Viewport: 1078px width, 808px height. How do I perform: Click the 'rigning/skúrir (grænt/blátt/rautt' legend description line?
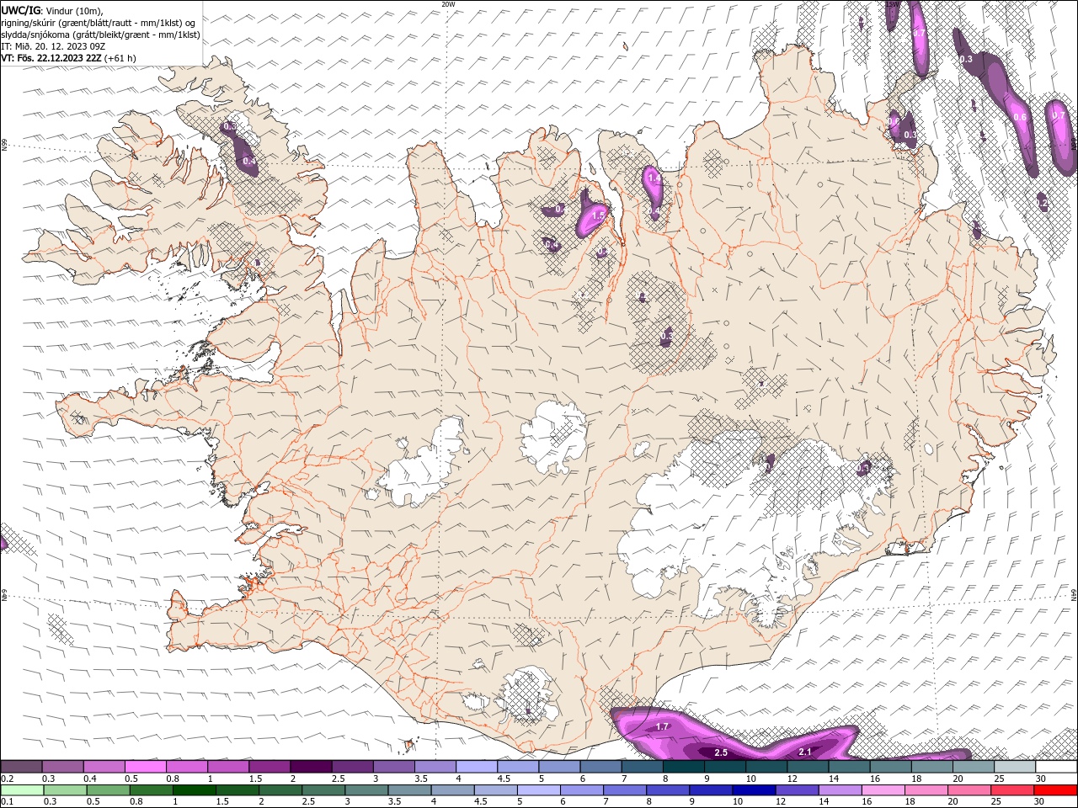pyautogui.click(x=99, y=22)
